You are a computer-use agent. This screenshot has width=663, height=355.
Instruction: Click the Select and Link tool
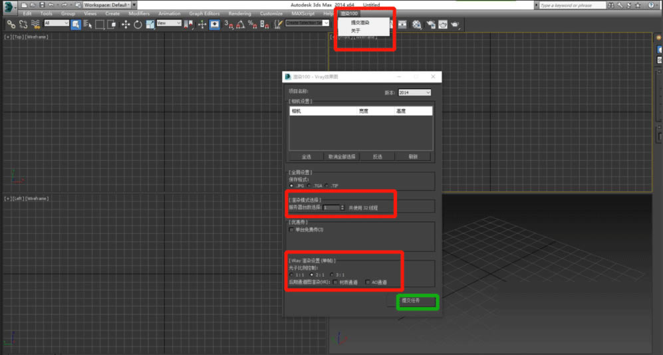coord(11,25)
